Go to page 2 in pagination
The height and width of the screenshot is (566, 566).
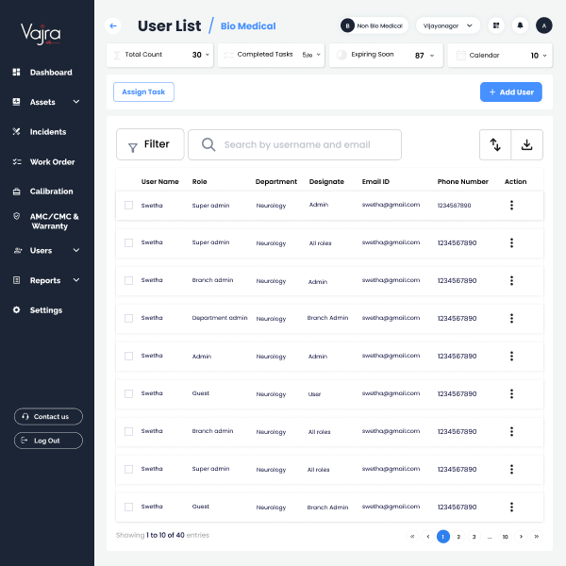point(458,536)
